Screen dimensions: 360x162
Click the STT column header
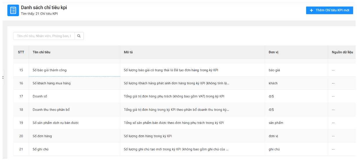click(21, 52)
